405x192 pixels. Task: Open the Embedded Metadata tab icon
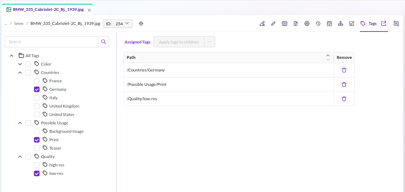(284, 23)
